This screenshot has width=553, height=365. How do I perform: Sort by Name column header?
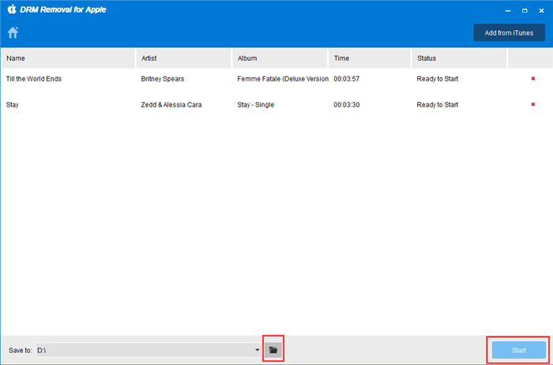(69, 58)
